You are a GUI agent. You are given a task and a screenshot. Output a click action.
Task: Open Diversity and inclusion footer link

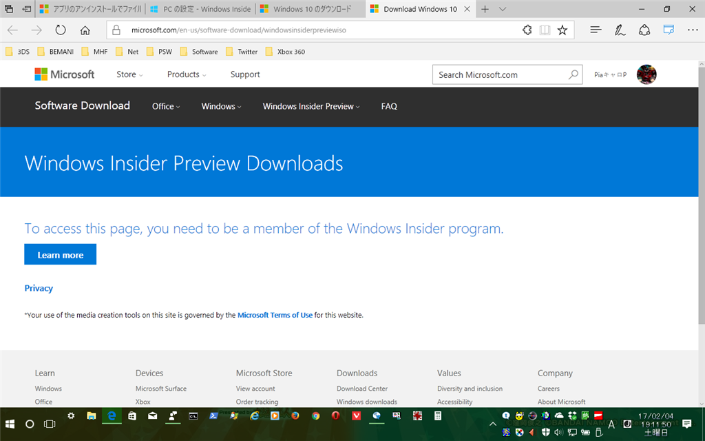(x=470, y=389)
